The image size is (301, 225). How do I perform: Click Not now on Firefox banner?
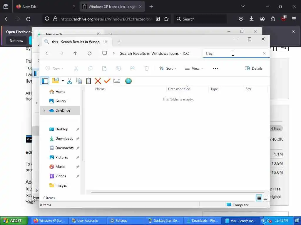16,41
